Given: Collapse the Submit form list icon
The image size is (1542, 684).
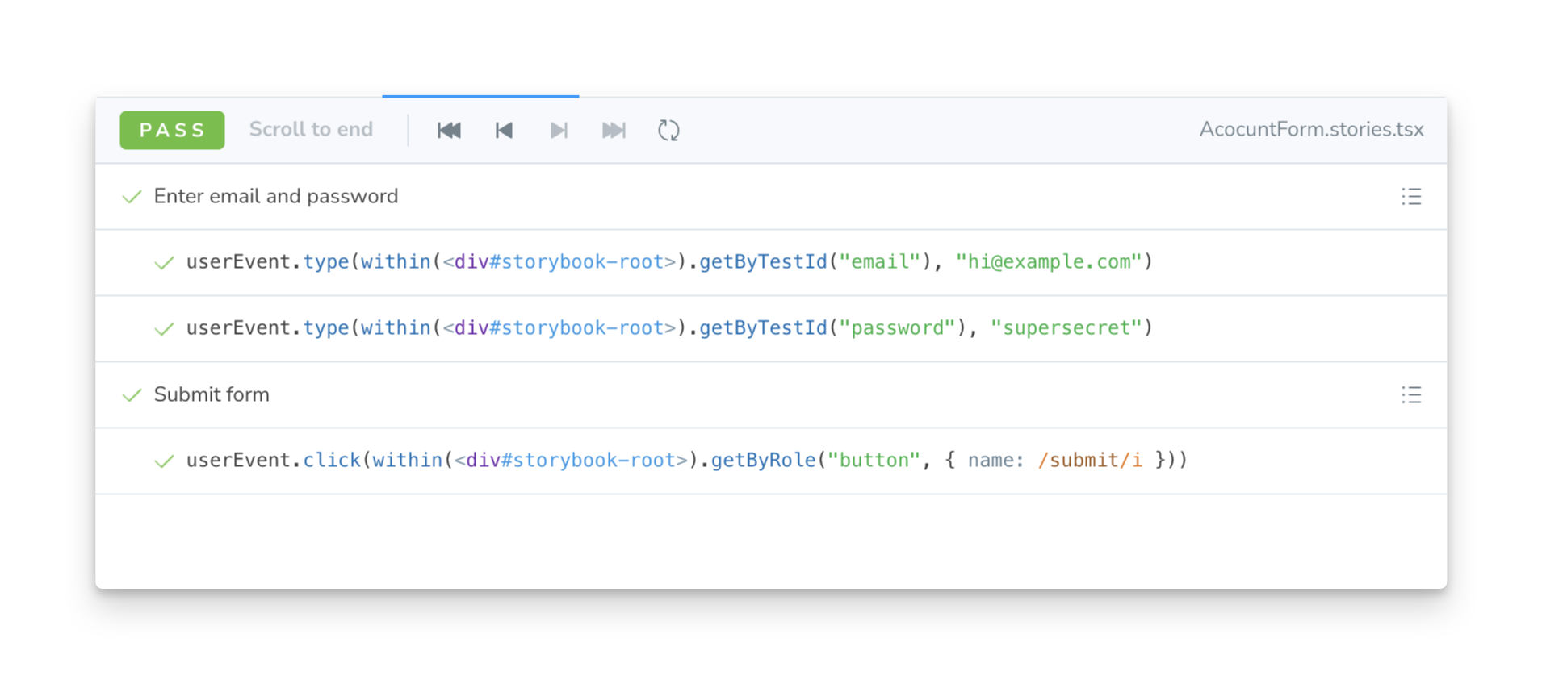Looking at the screenshot, I should coord(1411,395).
